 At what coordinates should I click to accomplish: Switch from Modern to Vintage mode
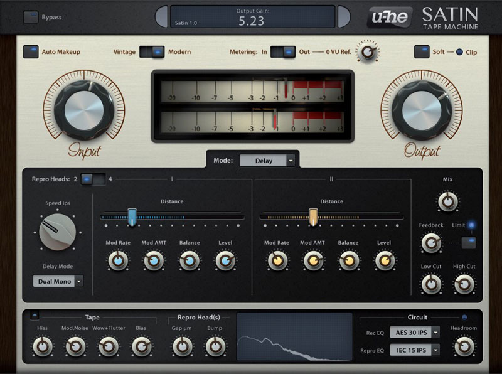(145, 52)
